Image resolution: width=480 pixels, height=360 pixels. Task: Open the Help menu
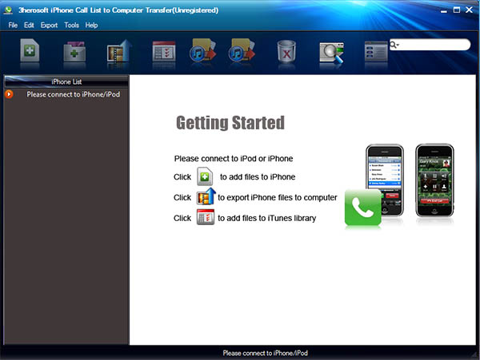92,26
